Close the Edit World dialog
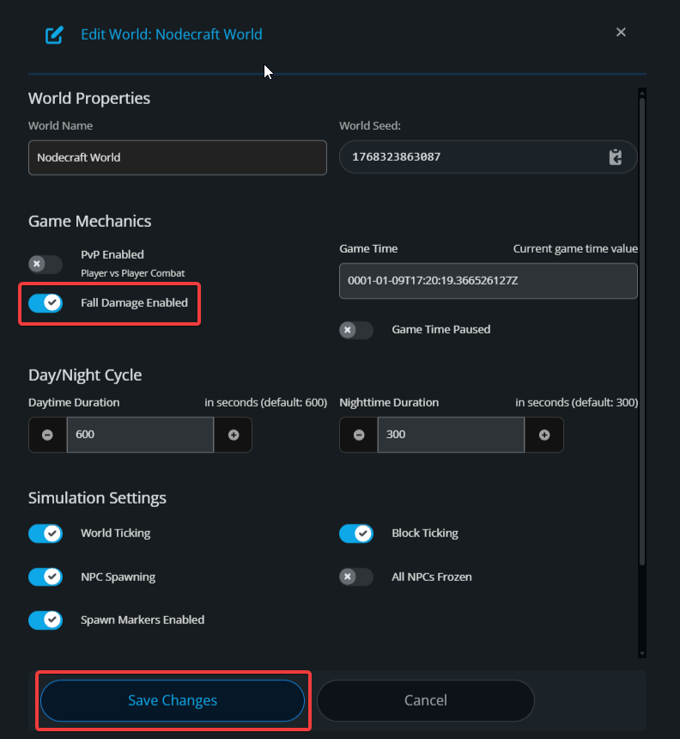 pos(621,33)
